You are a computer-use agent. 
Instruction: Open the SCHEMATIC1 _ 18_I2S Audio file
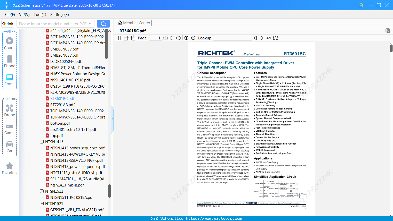coord(77,179)
